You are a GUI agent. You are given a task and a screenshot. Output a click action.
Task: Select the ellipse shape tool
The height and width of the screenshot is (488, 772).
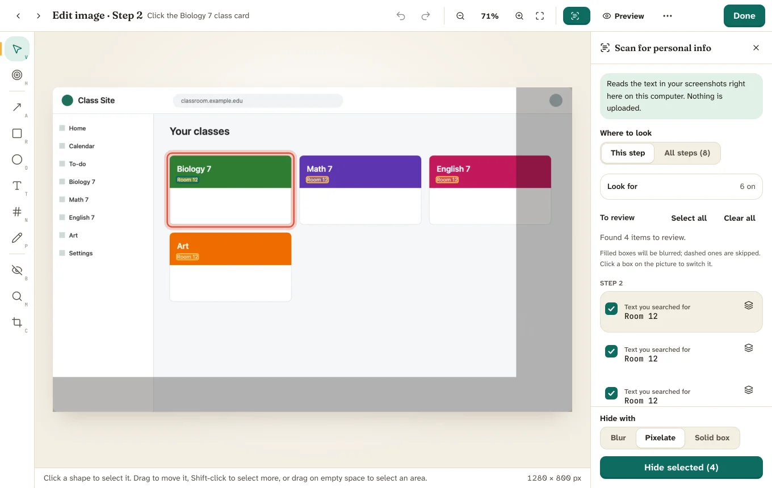(17, 159)
